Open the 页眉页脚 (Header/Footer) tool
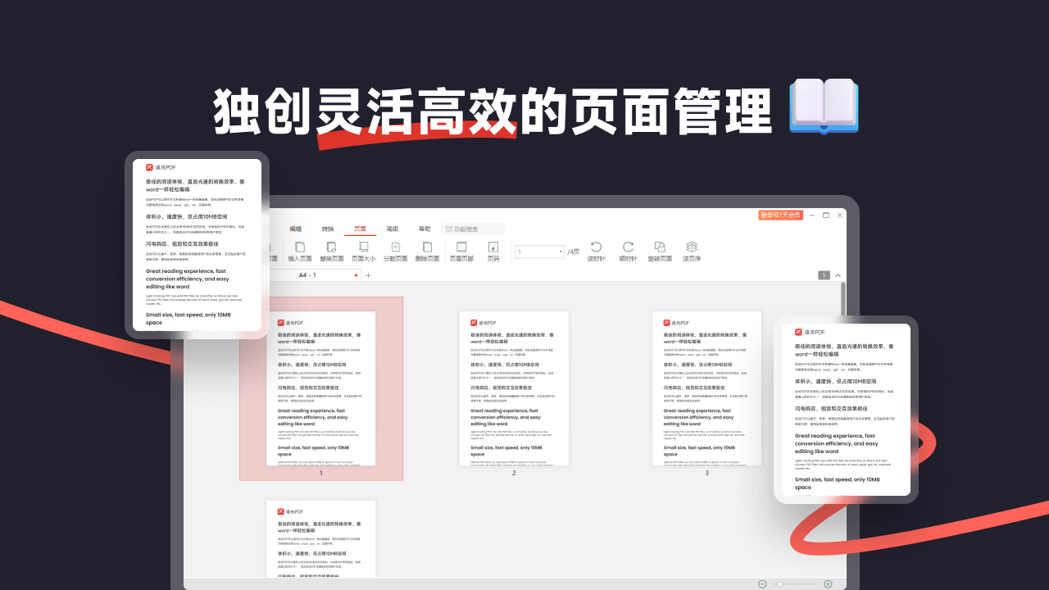 [462, 248]
